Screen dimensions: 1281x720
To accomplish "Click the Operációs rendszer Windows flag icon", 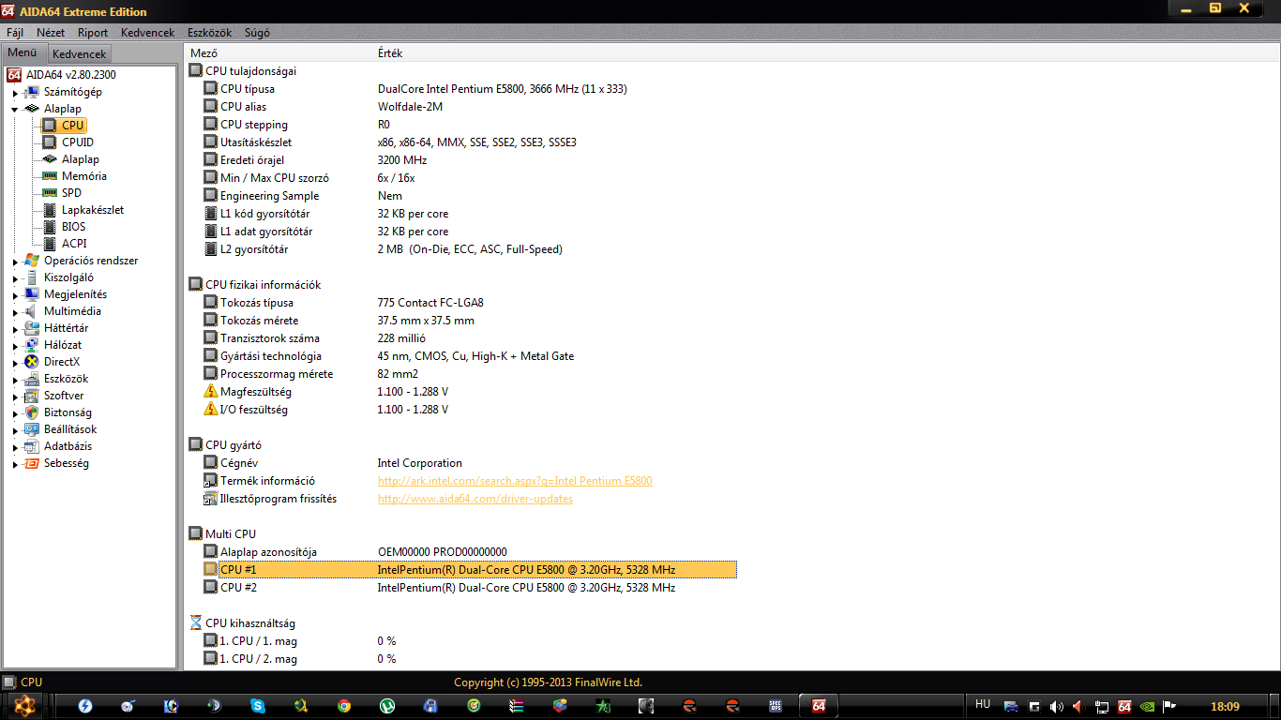I will tap(32, 261).
